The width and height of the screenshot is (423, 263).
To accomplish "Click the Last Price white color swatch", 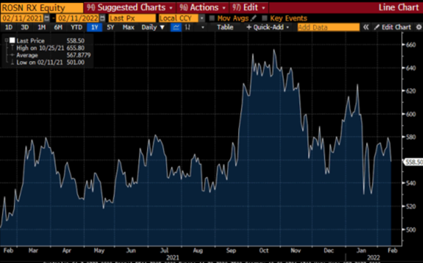I will 12,41.
